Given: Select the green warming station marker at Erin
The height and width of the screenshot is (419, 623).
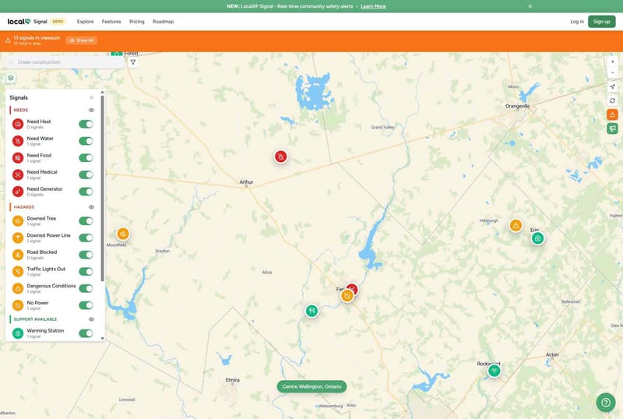Looking at the screenshot, I should click(537, 238).
